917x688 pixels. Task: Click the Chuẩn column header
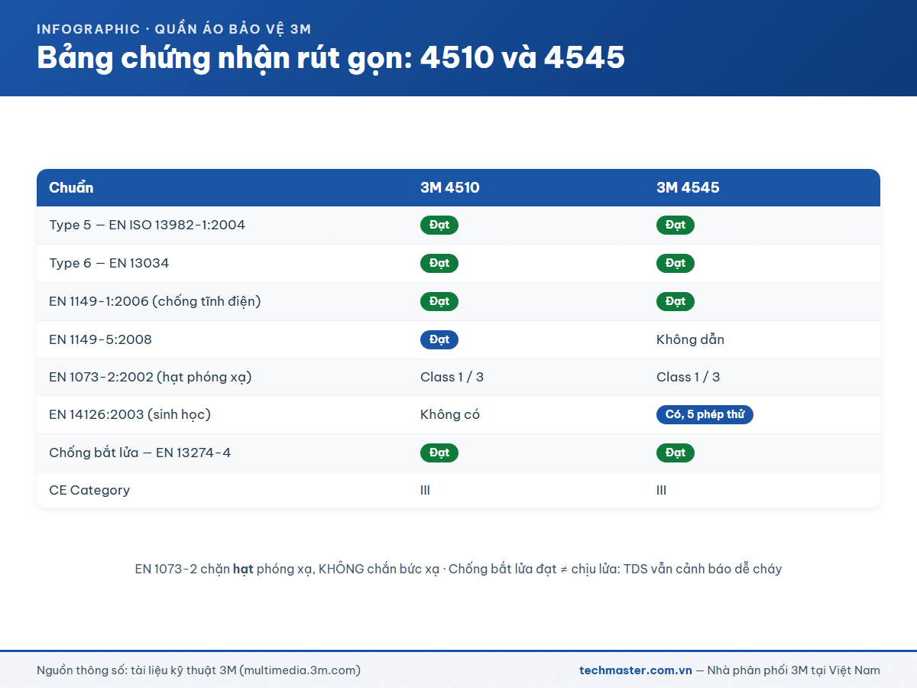click(x=71, y=187)
